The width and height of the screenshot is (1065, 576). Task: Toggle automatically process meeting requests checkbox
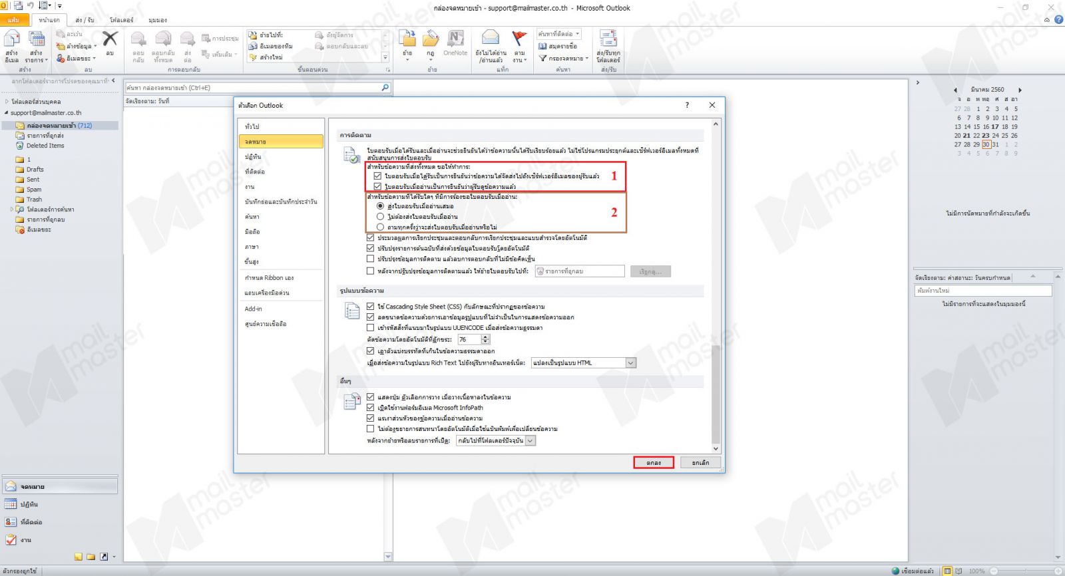pyautogui.click(x=370, y=237)
